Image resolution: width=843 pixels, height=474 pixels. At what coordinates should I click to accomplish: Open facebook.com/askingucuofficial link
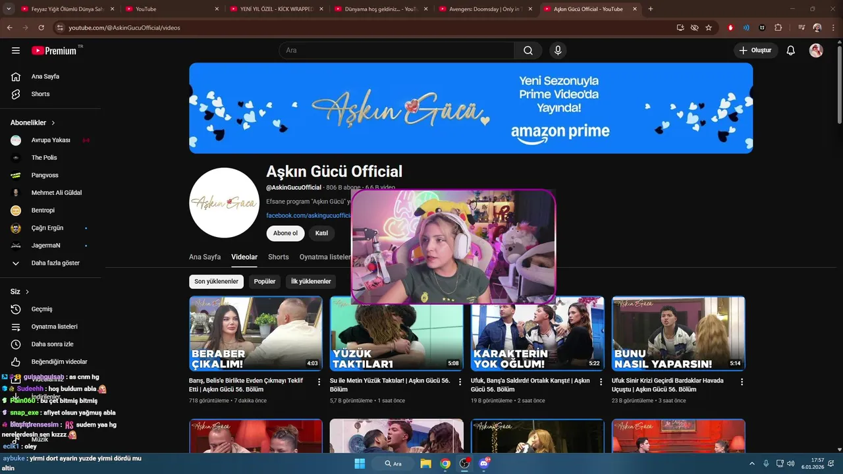click(x=308, y=215)
